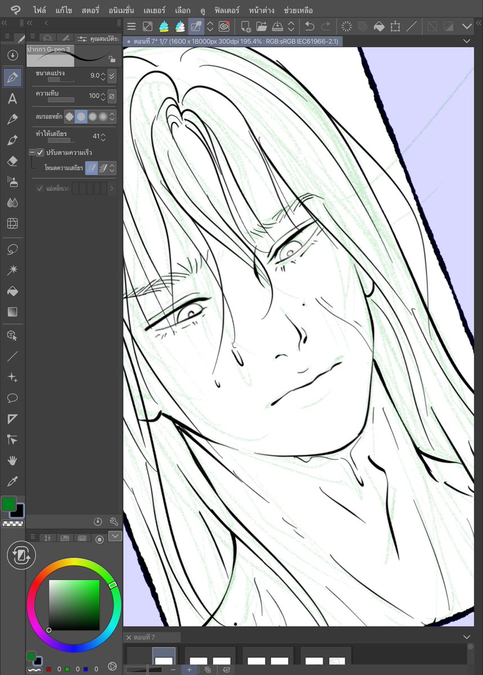Screen dimensions: 483x675
Task: Open the Edit menu (แก้ไข)
Action: coord(64,10)
